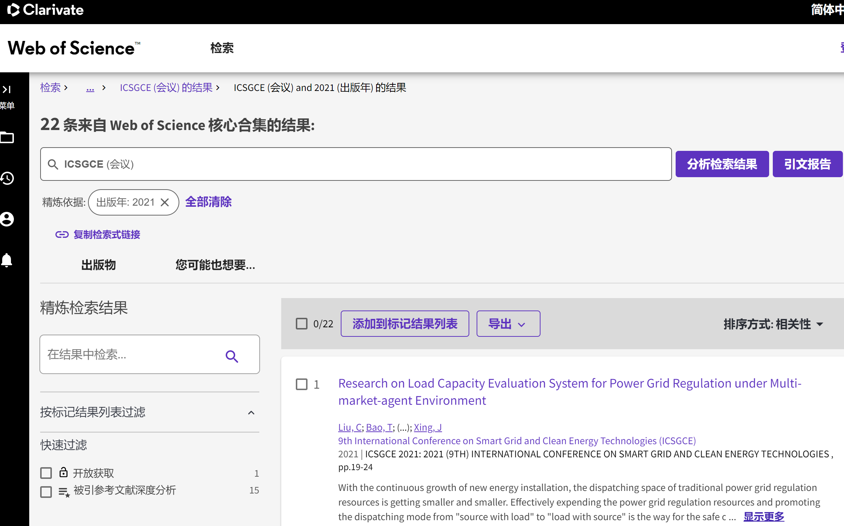The width and height of the screenshot is (844, 526).
Task: Open author Xing, J link
Action: (x=428, y=427)
